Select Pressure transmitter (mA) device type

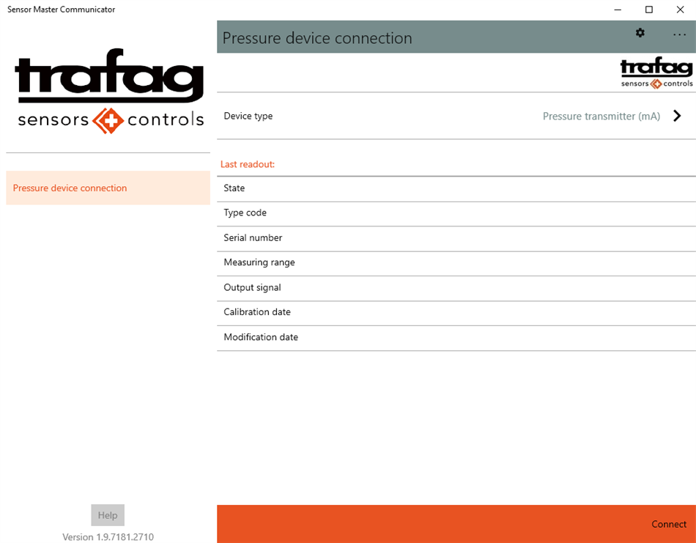click(601, 117)
